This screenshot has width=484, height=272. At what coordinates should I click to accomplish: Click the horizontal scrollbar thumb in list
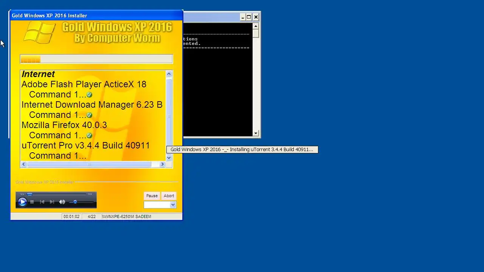[89, 164]
